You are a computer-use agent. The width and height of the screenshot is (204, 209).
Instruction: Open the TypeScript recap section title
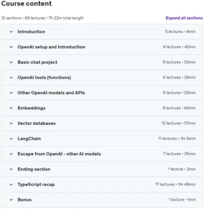pos(36,185)
